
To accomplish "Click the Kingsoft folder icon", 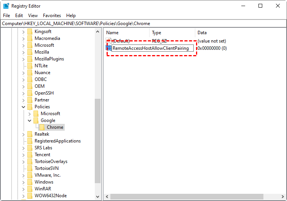I will coord(30,32).
